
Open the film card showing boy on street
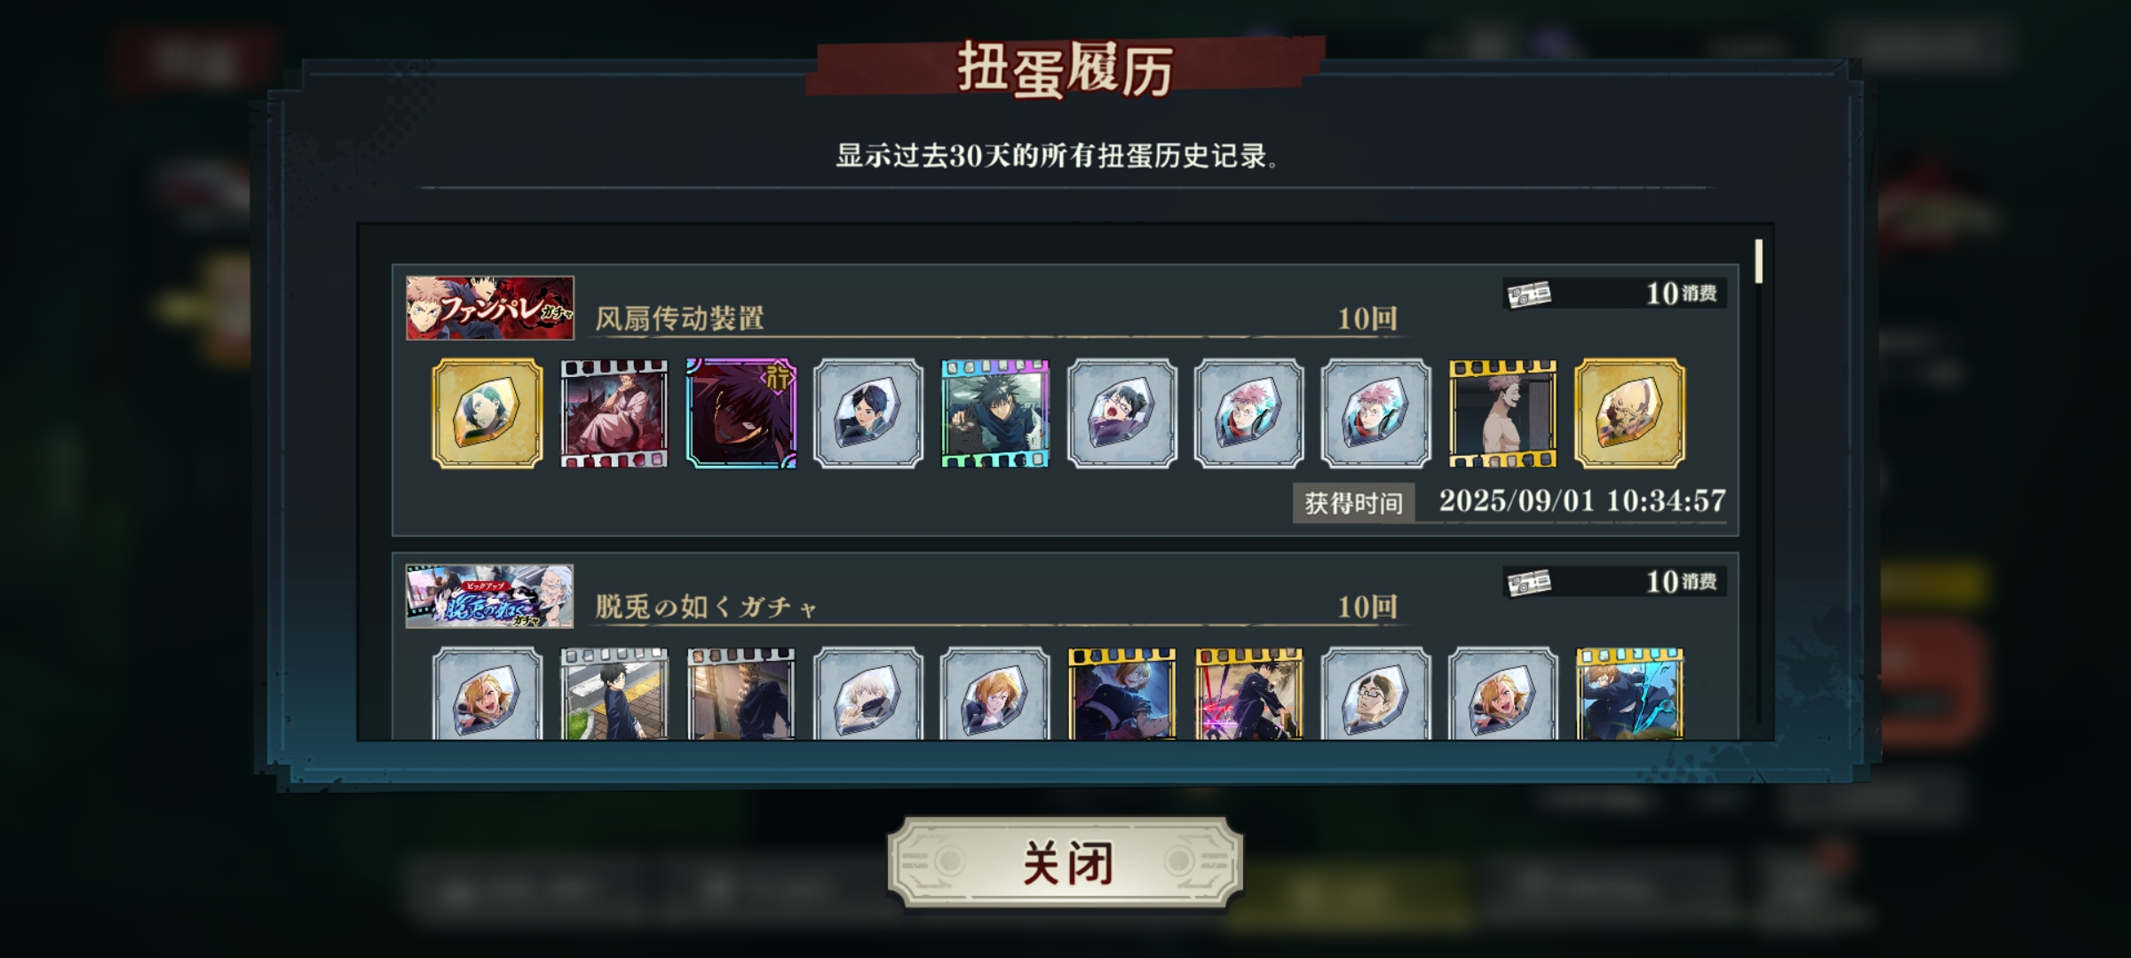pyautogui.click(x=614, y=694)
